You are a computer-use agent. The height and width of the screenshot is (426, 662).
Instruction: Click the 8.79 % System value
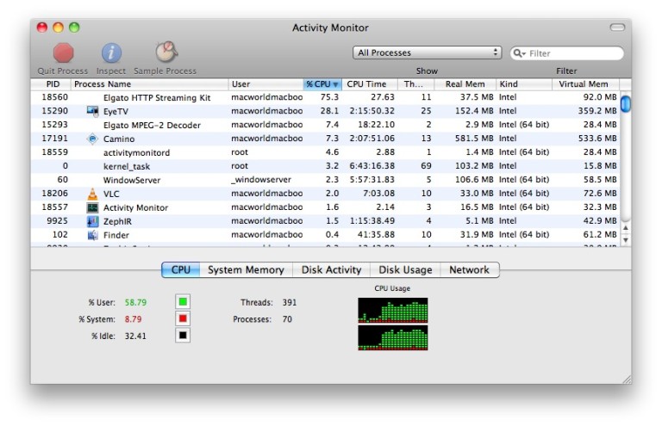click(133, 319)
